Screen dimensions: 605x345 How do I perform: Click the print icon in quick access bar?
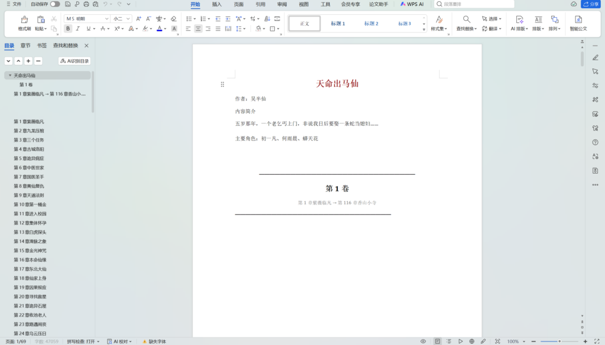86,4
